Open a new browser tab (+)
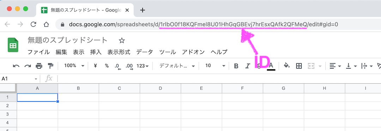381x131 pixels. [x=143, y=10]
